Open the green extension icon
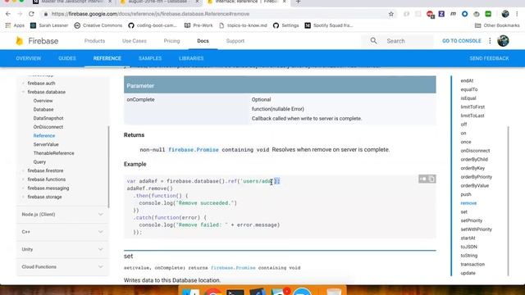 pos(488,14)
